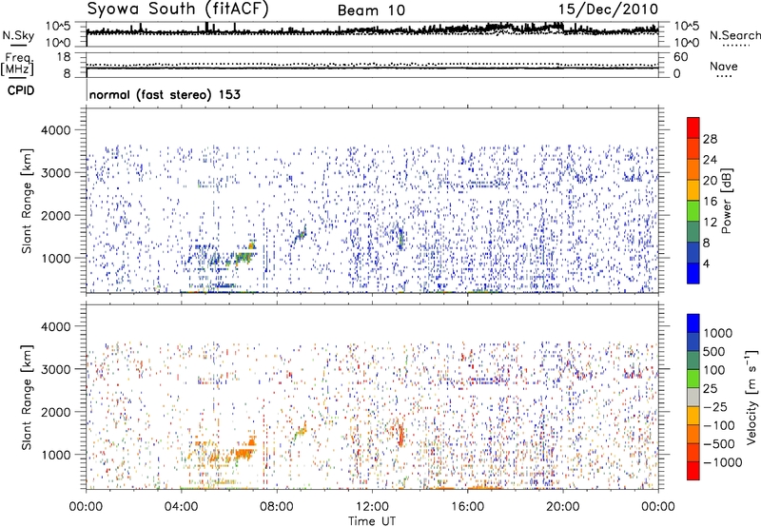This screenshot has width=761, height=527.
Task: Click the "20:00" time tick label
Action: [x=563, y=507]
